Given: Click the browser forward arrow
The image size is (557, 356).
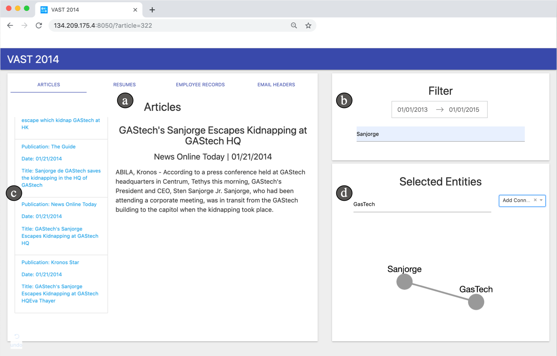Looking at the screenshot, I should pos(24,25).
